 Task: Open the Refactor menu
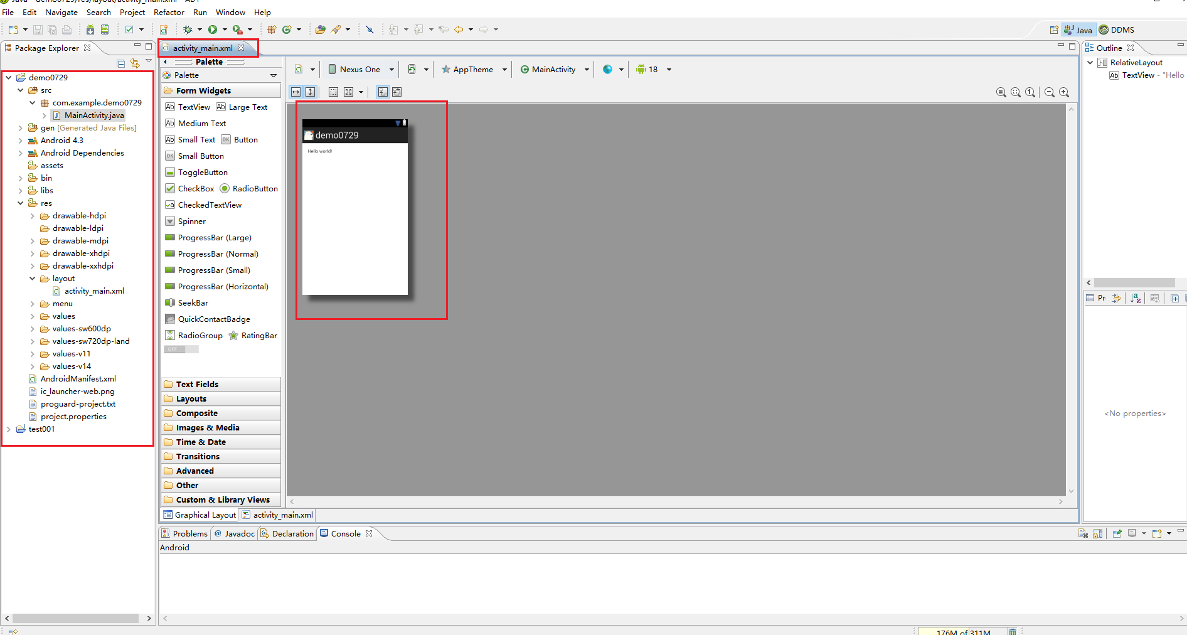pyautogui.click(x=169, y=12)
